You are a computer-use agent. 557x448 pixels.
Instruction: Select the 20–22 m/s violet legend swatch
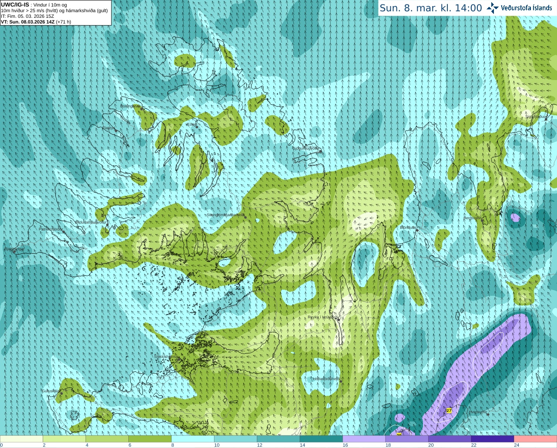tap(450, 439)
